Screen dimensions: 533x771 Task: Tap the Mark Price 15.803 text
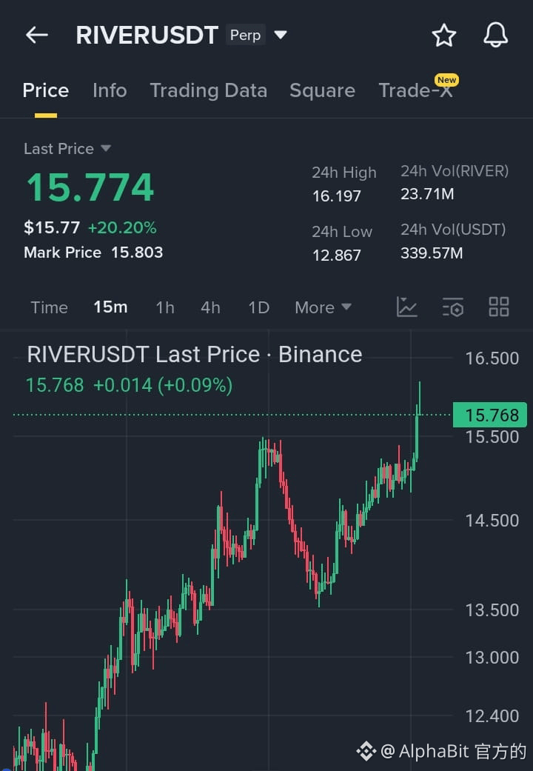tap(93, 253)
